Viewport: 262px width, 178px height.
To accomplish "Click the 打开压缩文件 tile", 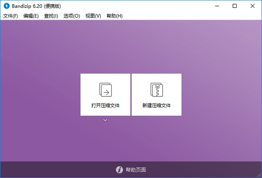I will 105,94.
